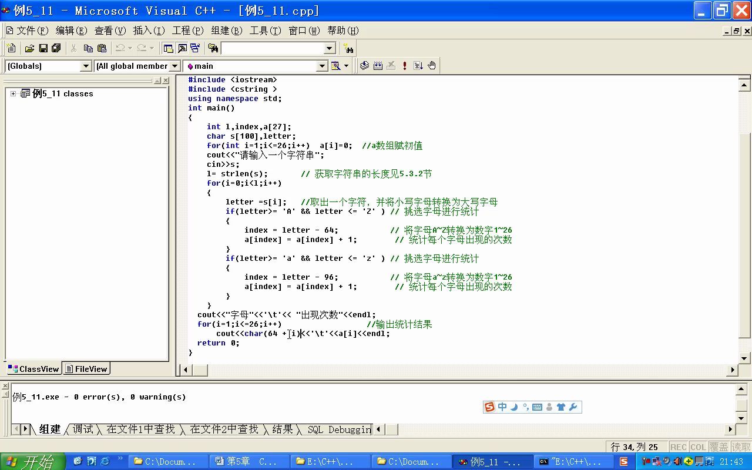This screenshot has height=470, width=752.
Task: Click the Undo arrow icon
Action: pyautogui.click(x=120, y=48)
